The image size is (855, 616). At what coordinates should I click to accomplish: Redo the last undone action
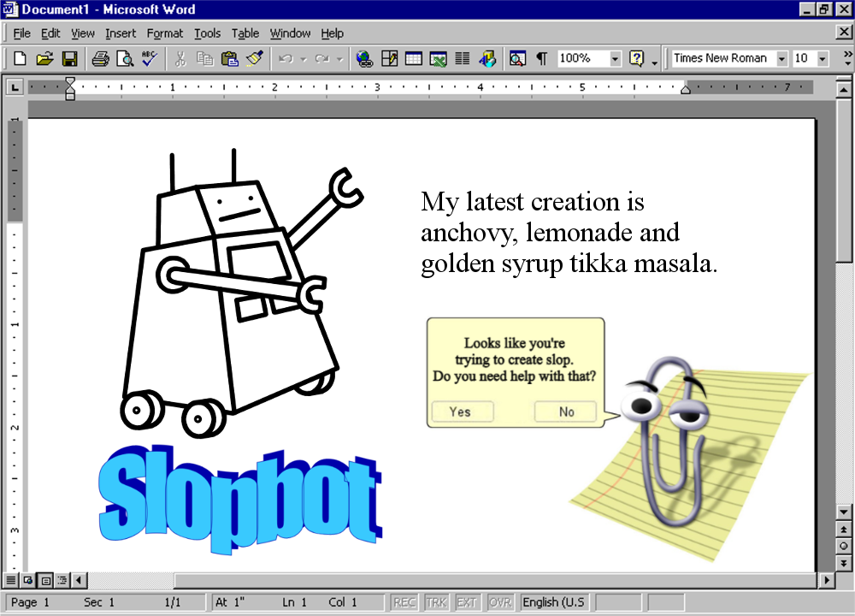[x=321, y=58]
